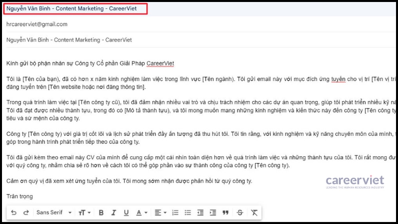Insert a bulleted list
Screen dimensions: 398x224
coord(188,213)
